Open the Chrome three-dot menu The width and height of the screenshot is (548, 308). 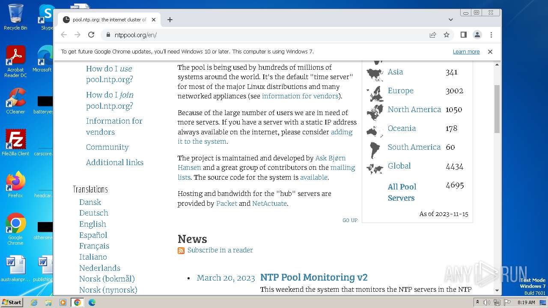click(x=491, y=35)
